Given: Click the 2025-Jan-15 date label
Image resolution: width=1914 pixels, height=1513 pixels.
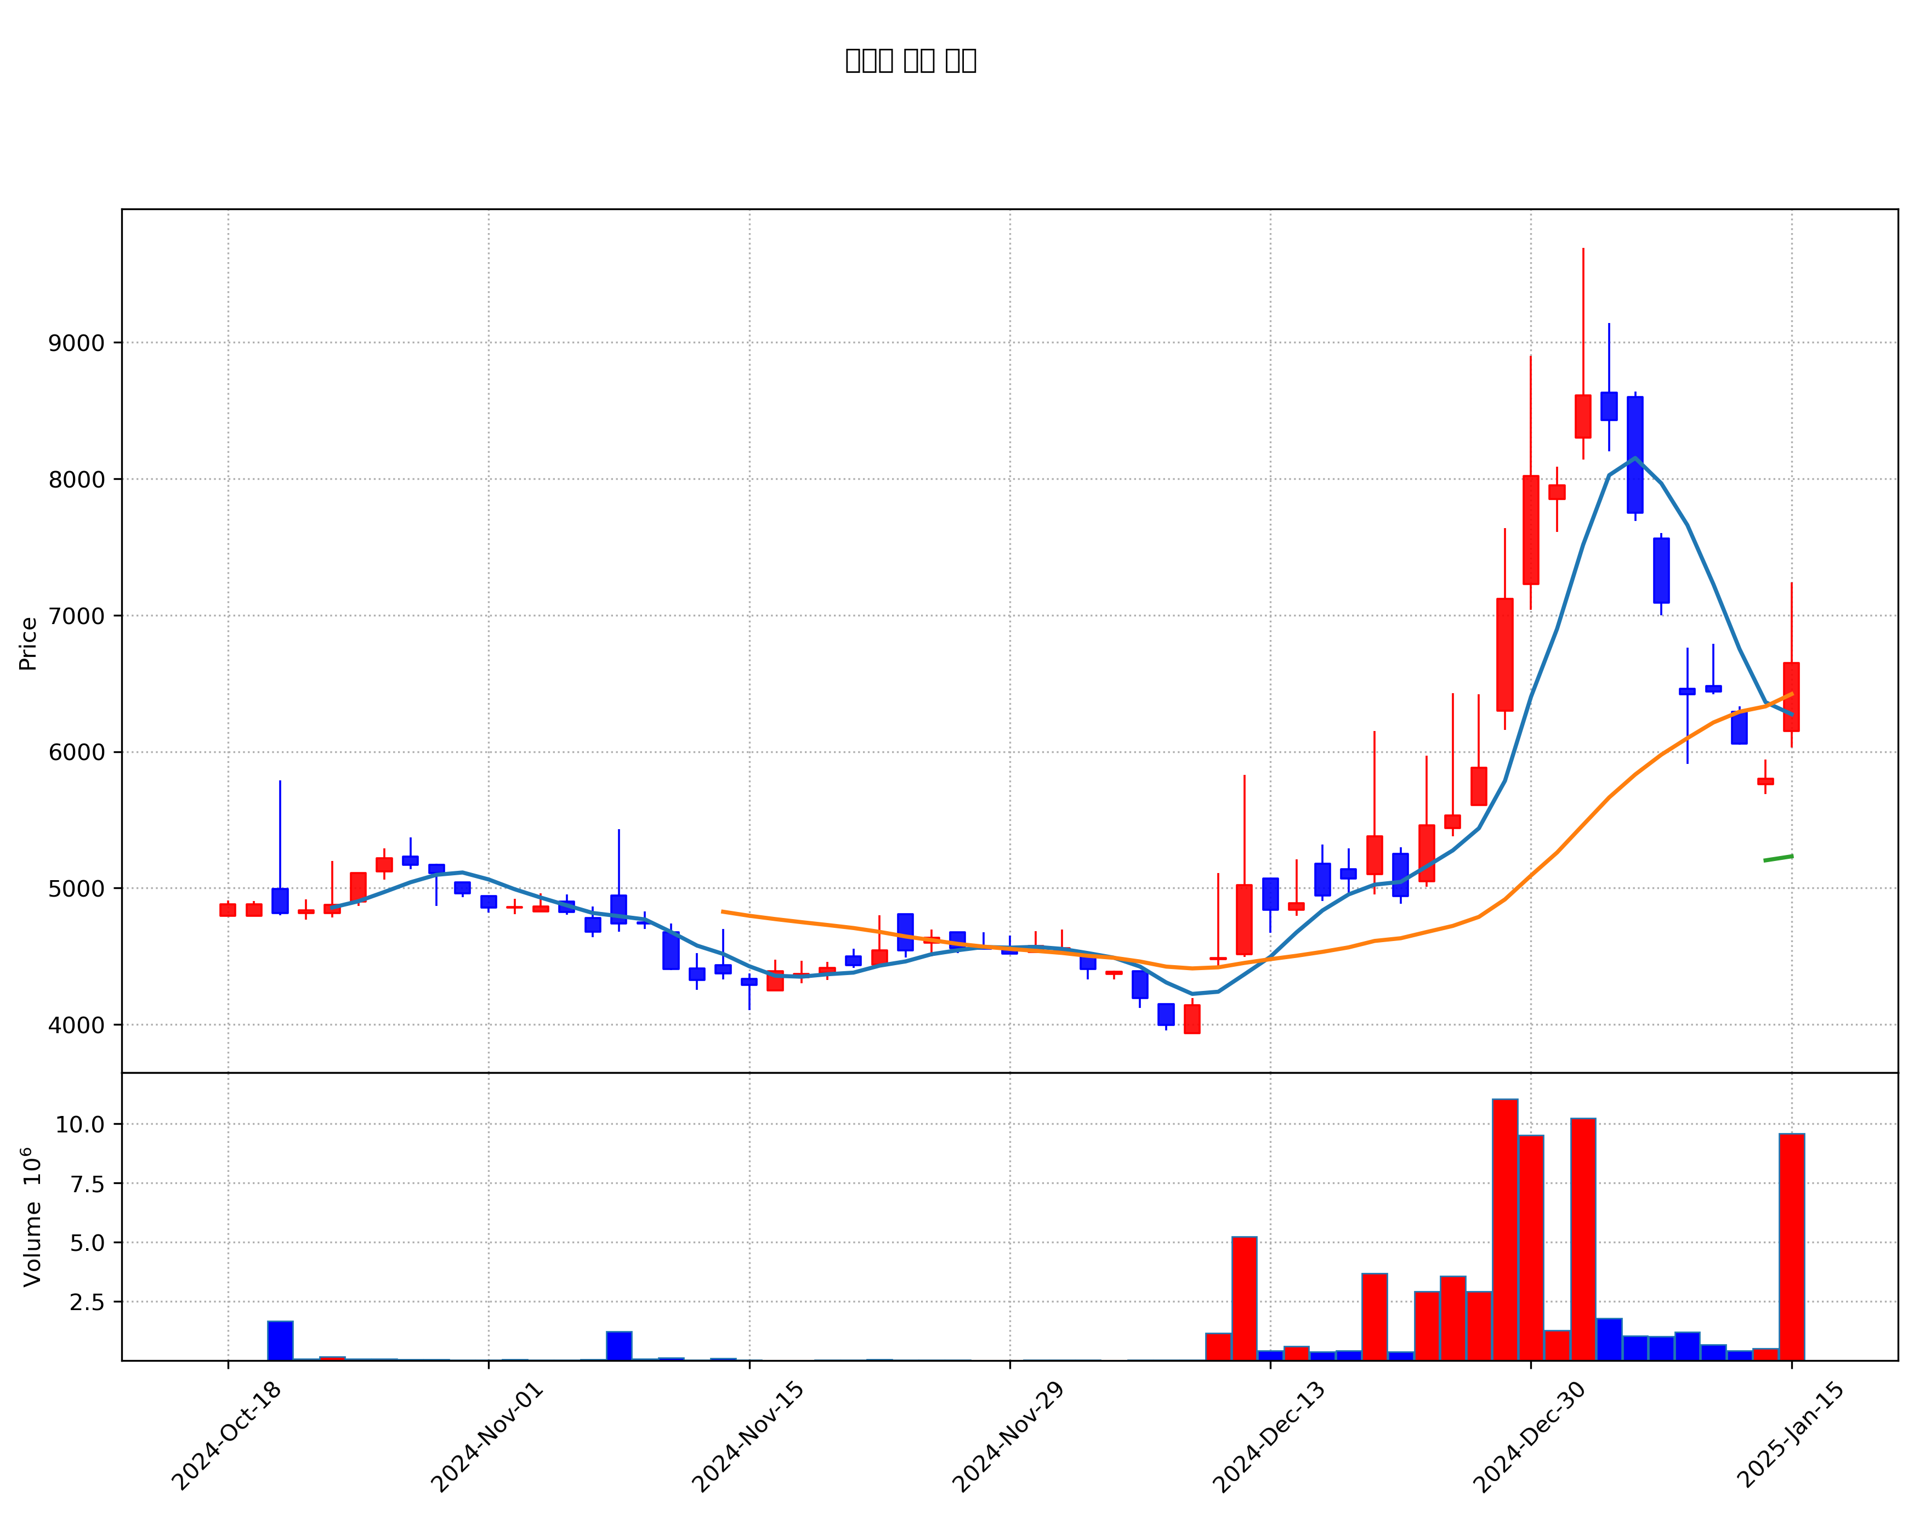Looking at the screenshot, I should point(1790,1436).
